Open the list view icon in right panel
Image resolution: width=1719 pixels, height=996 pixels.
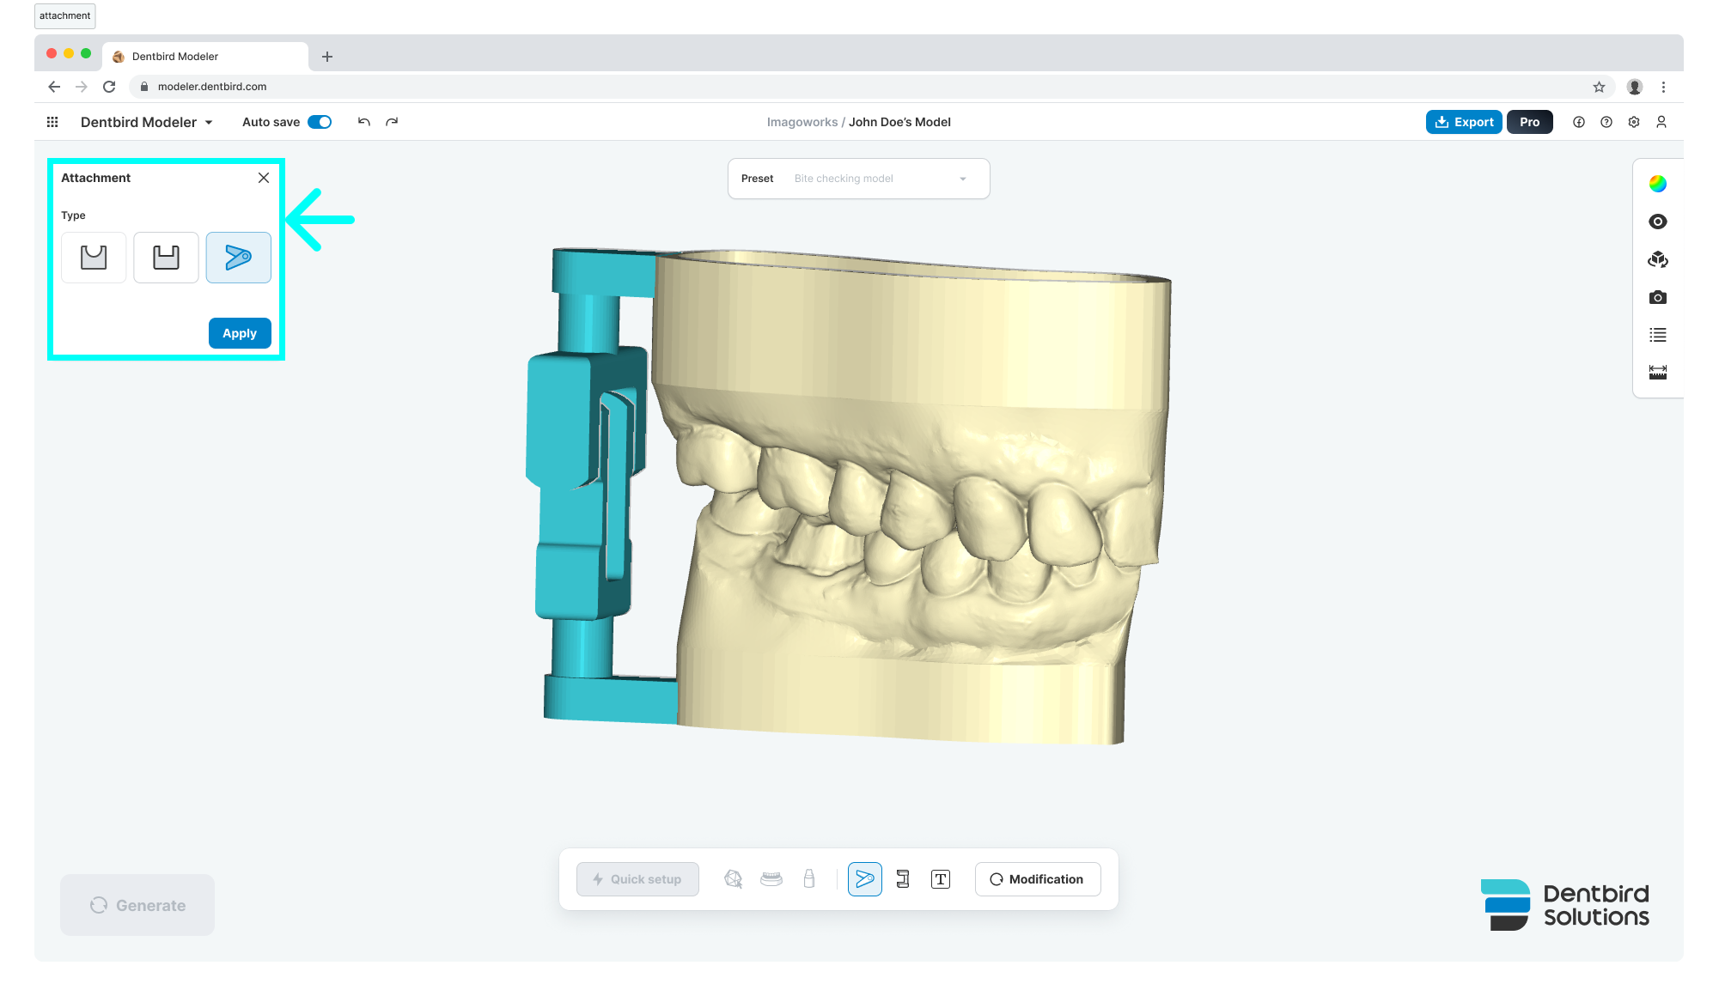pos(1658,335)
